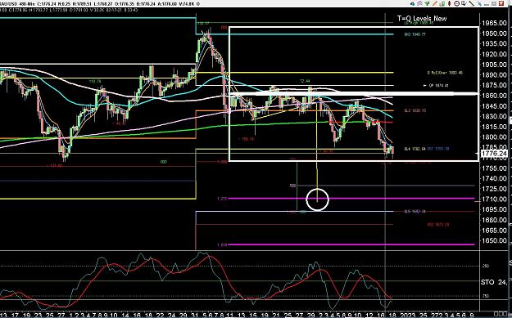Click the BIO 1948.77 level label
Image resolution: width=512 pixels, height=318 pixels.
[415, 34]
